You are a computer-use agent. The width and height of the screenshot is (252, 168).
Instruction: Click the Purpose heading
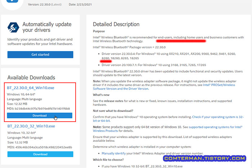click(x=99, y=31)
